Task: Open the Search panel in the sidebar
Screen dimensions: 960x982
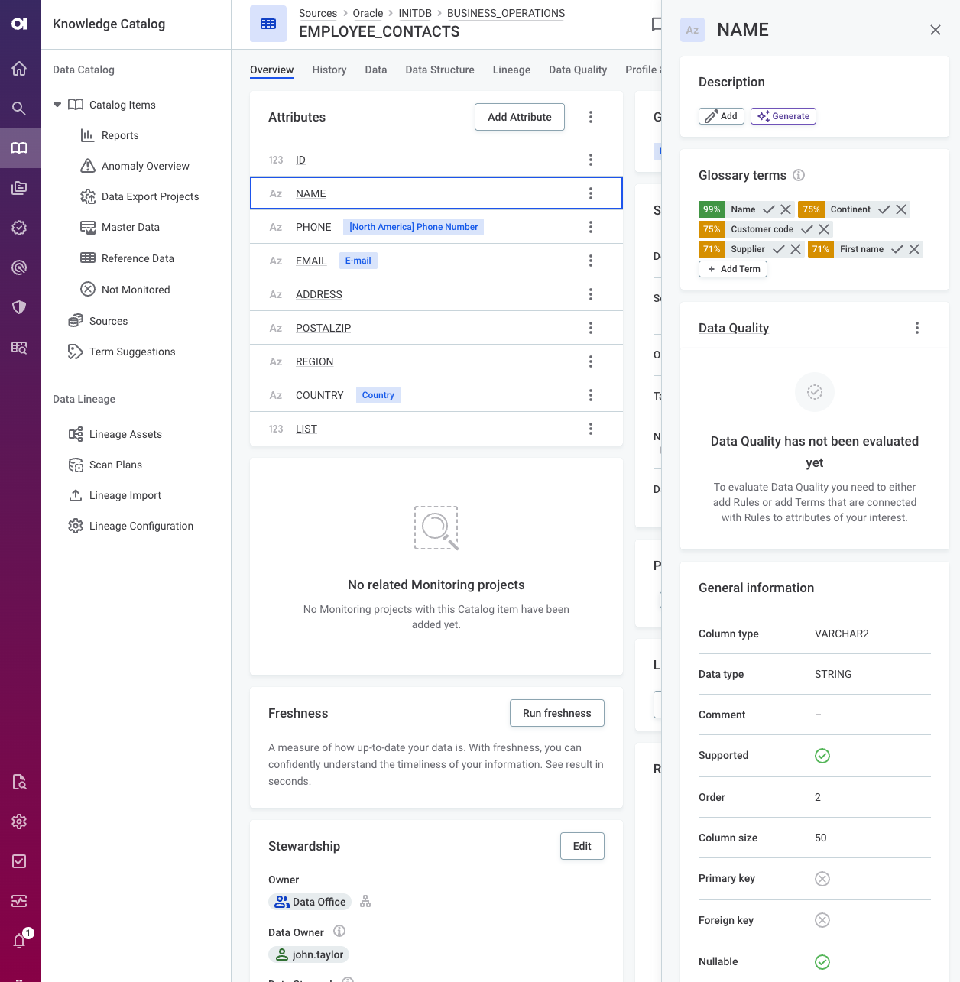Action: coord(20,108)
